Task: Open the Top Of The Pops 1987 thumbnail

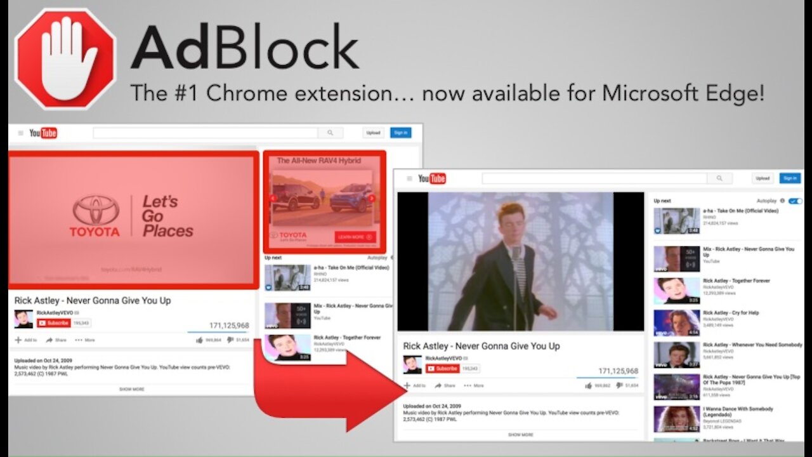Action: [677, 387]
